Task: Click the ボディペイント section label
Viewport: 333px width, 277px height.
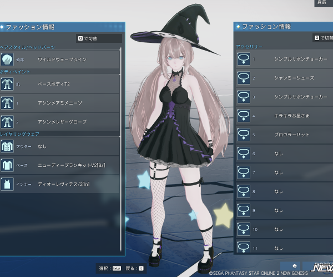Action: pyautogui.click(x=15, y=72)
